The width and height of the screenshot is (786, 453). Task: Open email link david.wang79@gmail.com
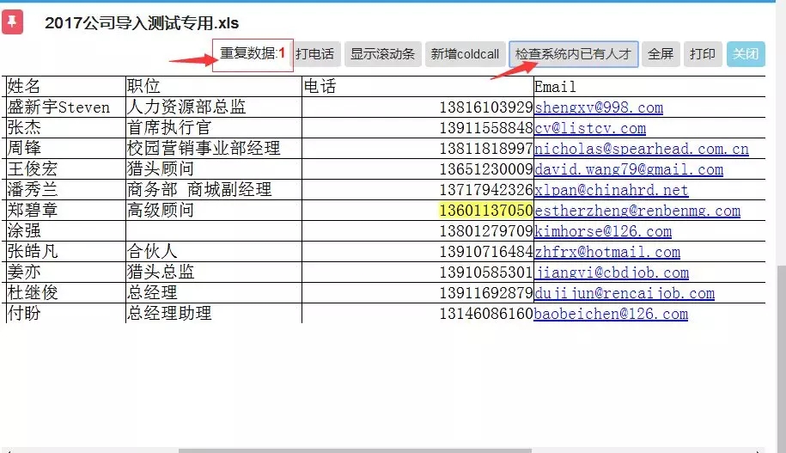click(x=629, y=169)
